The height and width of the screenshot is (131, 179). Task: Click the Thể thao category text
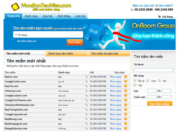(x=62, y=129)
